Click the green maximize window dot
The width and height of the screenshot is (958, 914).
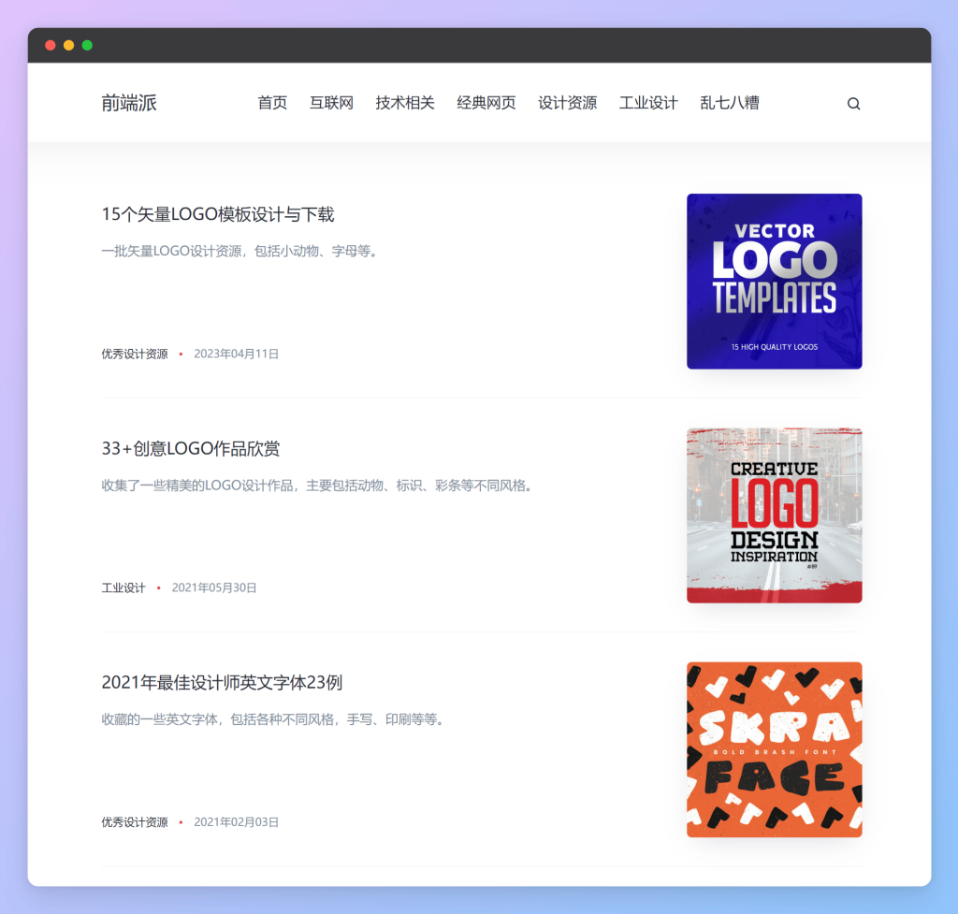(x=87, y=45)
